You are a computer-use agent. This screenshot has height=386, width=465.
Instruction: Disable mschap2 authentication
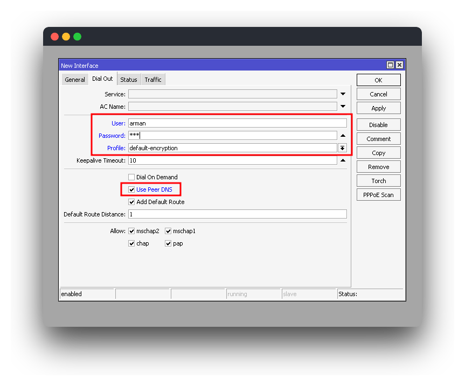coord(131,230)
